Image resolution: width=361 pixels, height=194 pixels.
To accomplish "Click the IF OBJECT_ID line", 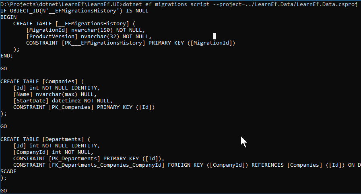I will [74, 10].
